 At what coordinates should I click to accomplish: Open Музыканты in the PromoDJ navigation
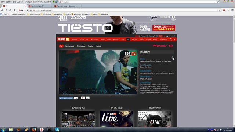point(94,40)
